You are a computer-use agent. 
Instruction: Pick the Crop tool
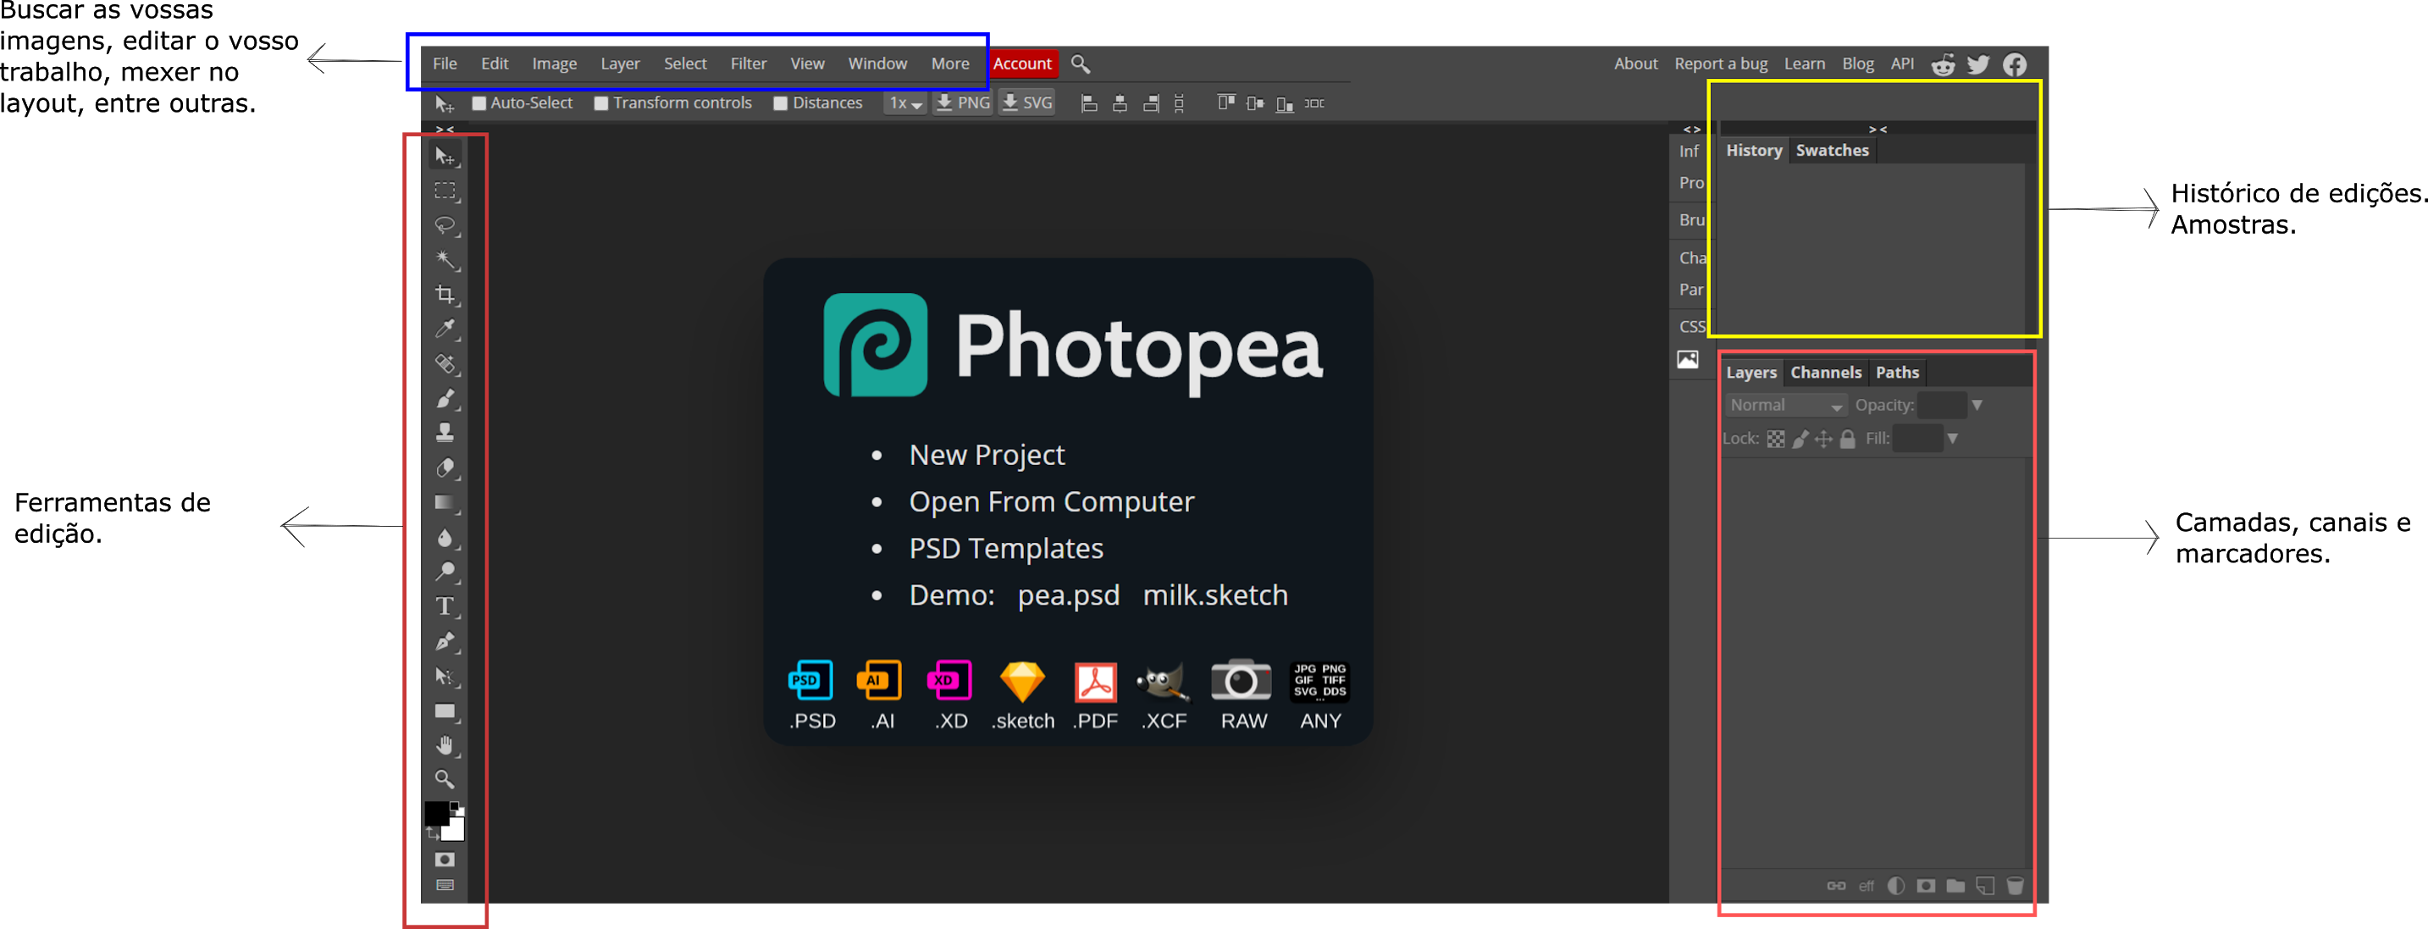coord(445,294)
